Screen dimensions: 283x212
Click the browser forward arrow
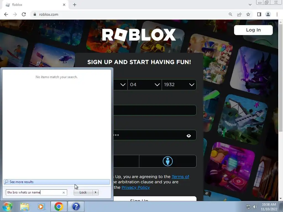click(15, 14)
